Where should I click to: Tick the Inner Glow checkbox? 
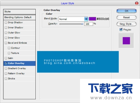coord(6,38)
